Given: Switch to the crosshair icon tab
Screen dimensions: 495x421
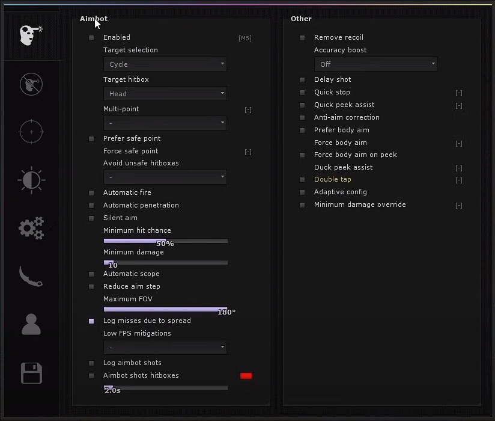Looking at the screenshot, I should pos(31,132).
